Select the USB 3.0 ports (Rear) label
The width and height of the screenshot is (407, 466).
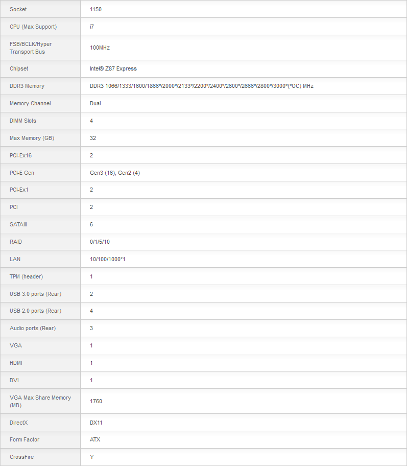[35, 294]
